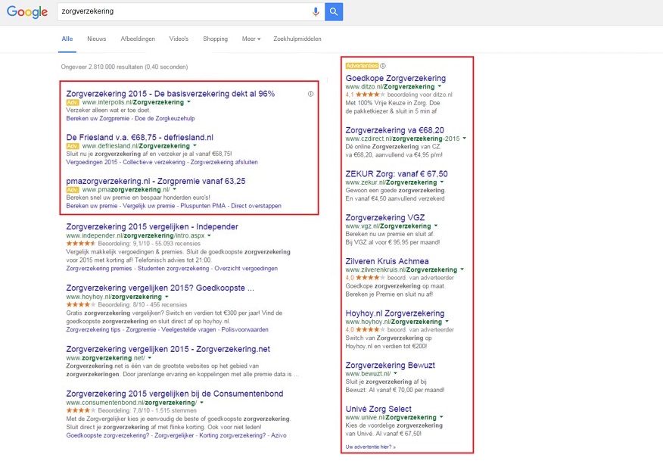Open Zilveren Kruis Achmea ad

[387, 261]
